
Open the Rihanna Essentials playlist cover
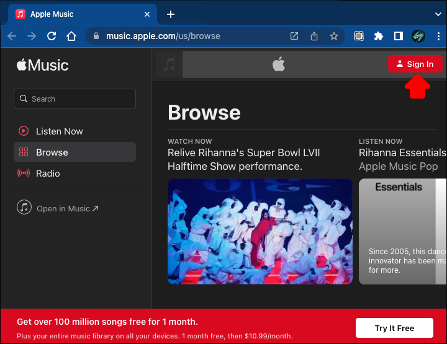[402, 231]
